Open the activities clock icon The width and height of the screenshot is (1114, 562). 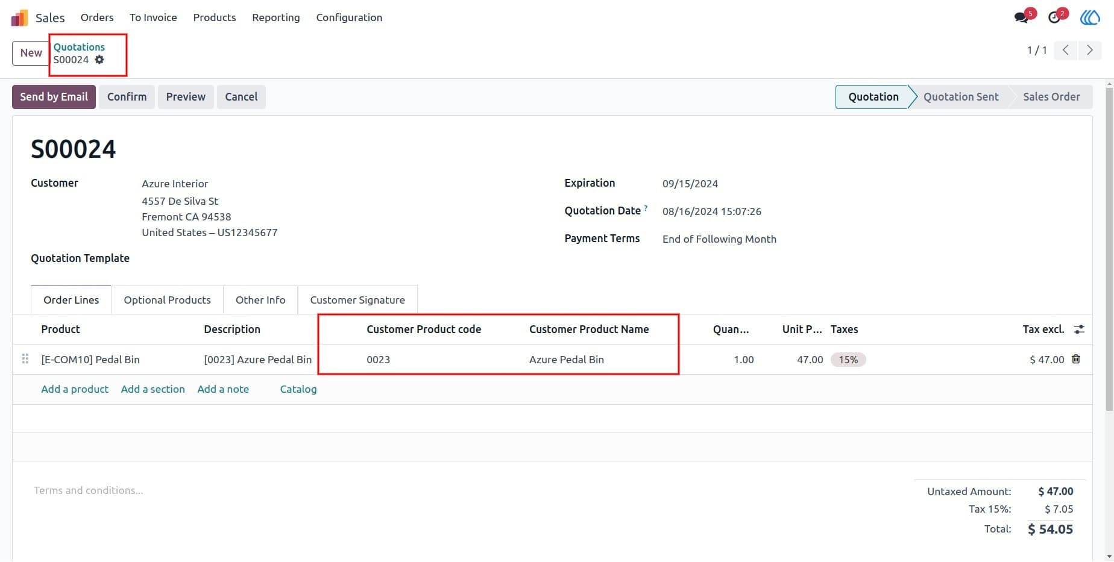pyautogui.click(x=1054, y=17)
